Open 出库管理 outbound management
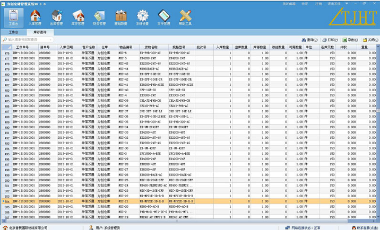This screenshot has height=230, width=380. coord(56,17)
